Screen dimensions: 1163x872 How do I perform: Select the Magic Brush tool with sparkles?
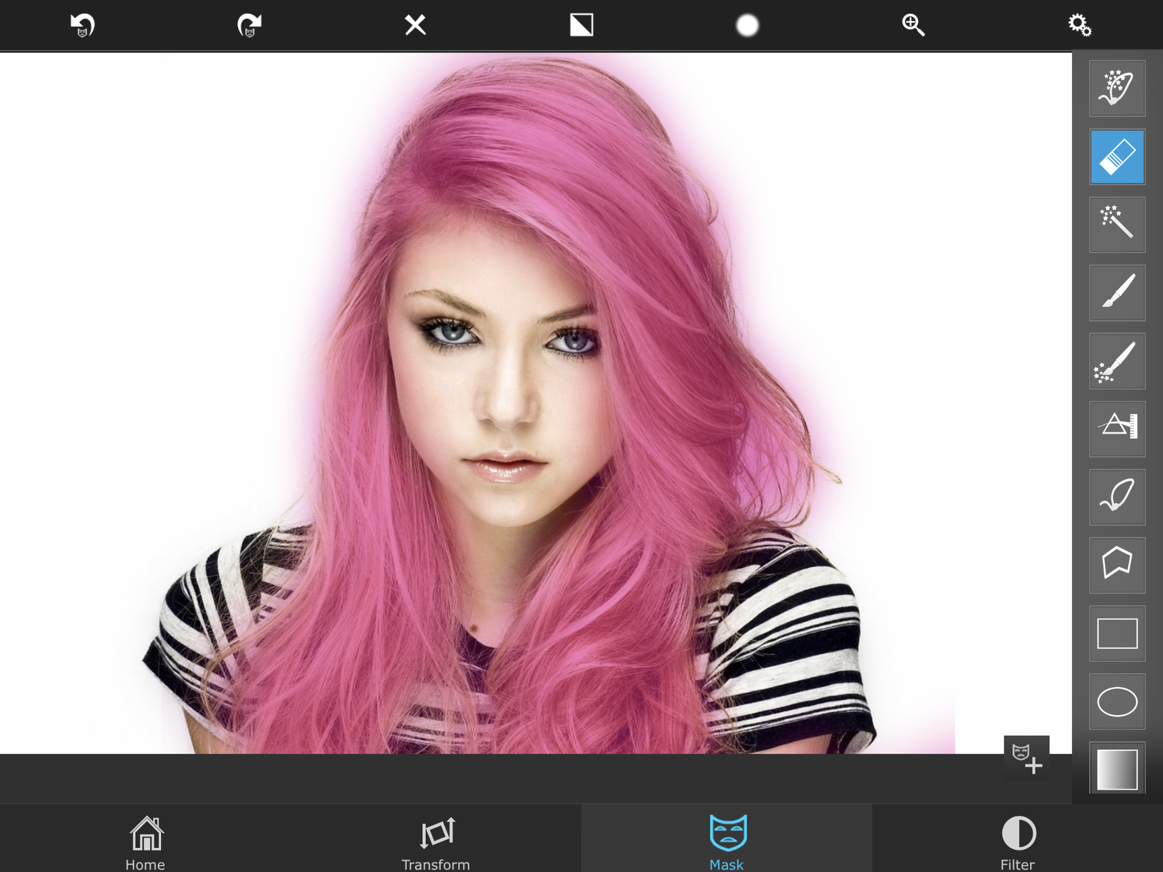(x=1117, y=361)
